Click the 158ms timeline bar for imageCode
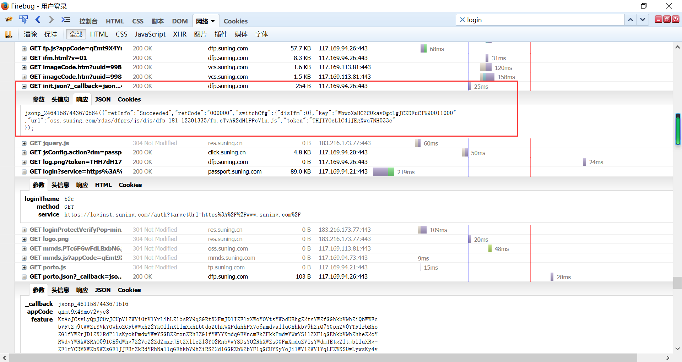 (x=487, y=77)
